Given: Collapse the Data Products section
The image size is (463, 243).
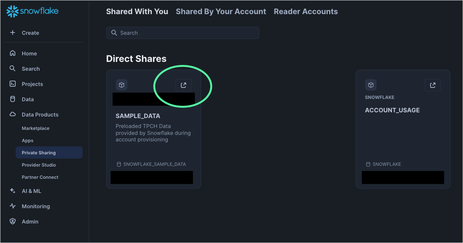Looking at the screenshot, I should (x=40, y=114).
